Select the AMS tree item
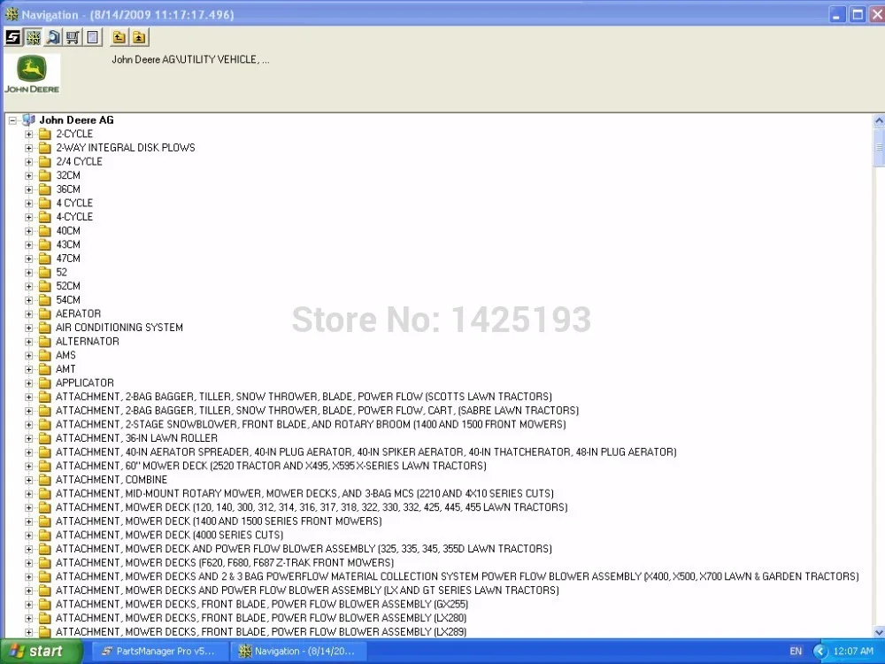Image resolution: width=885 pixels, height=664 pixels. [65, 355]
